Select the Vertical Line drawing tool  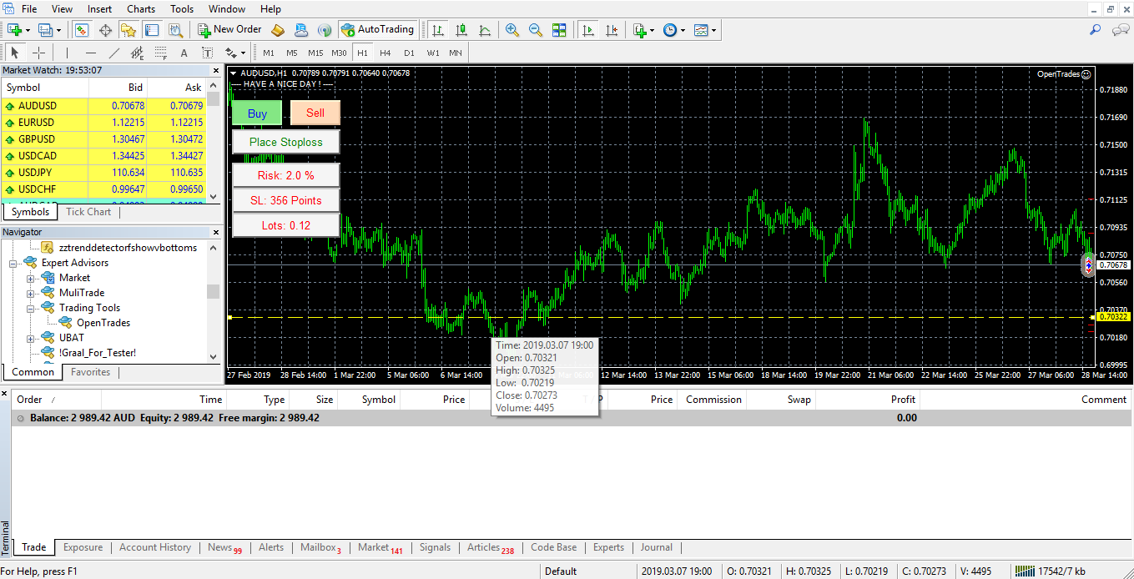68,53
